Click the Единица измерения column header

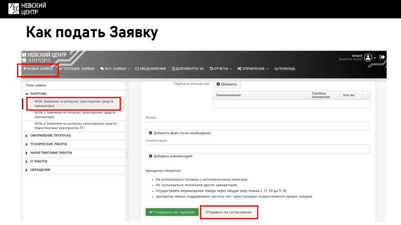[x=325, y=95]
